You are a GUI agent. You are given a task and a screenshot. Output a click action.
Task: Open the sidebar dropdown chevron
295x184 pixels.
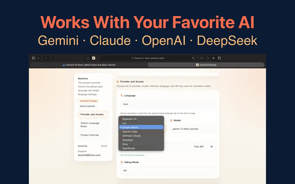(38, 58)
